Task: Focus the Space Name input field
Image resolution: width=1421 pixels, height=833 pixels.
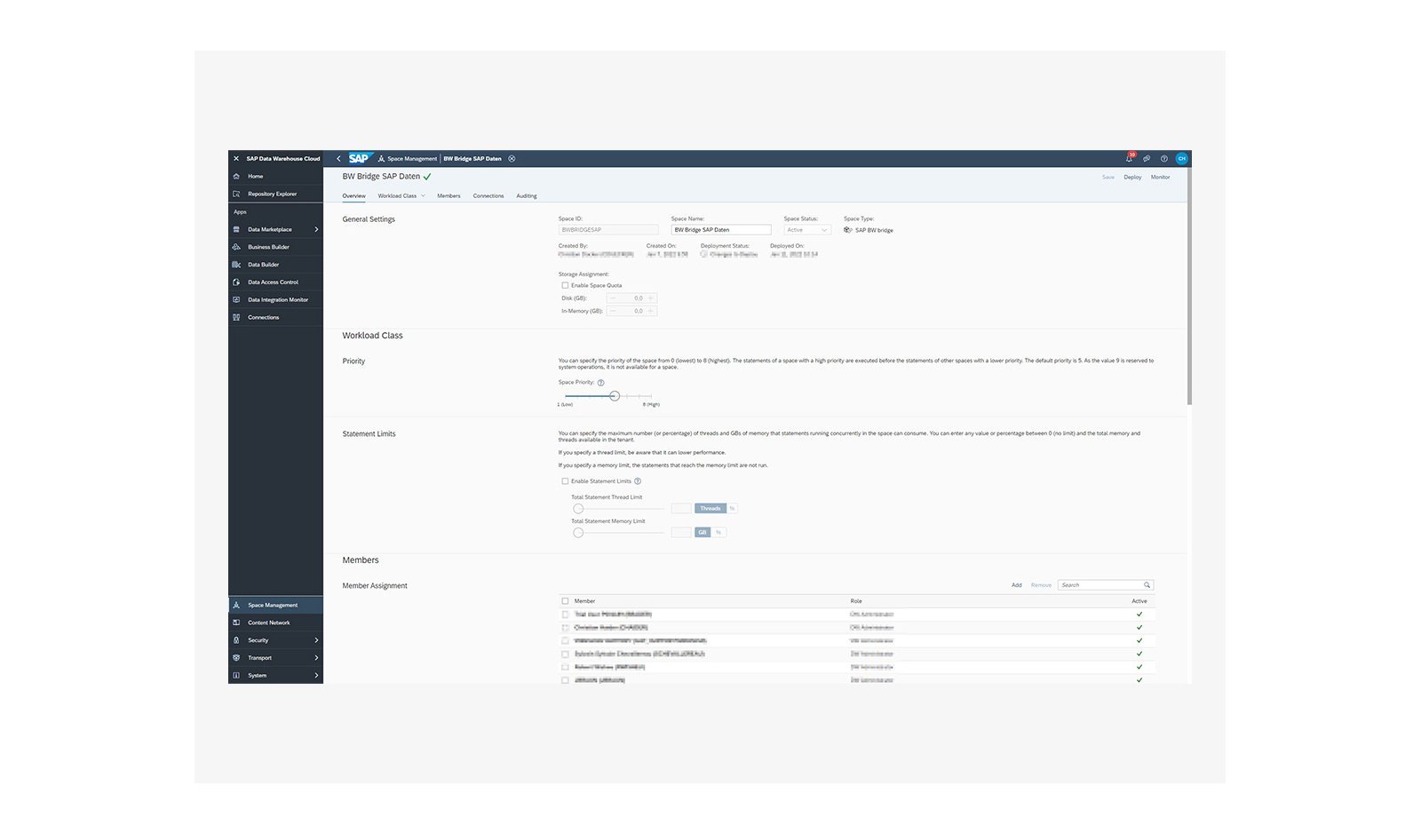Action: (721, 230)
